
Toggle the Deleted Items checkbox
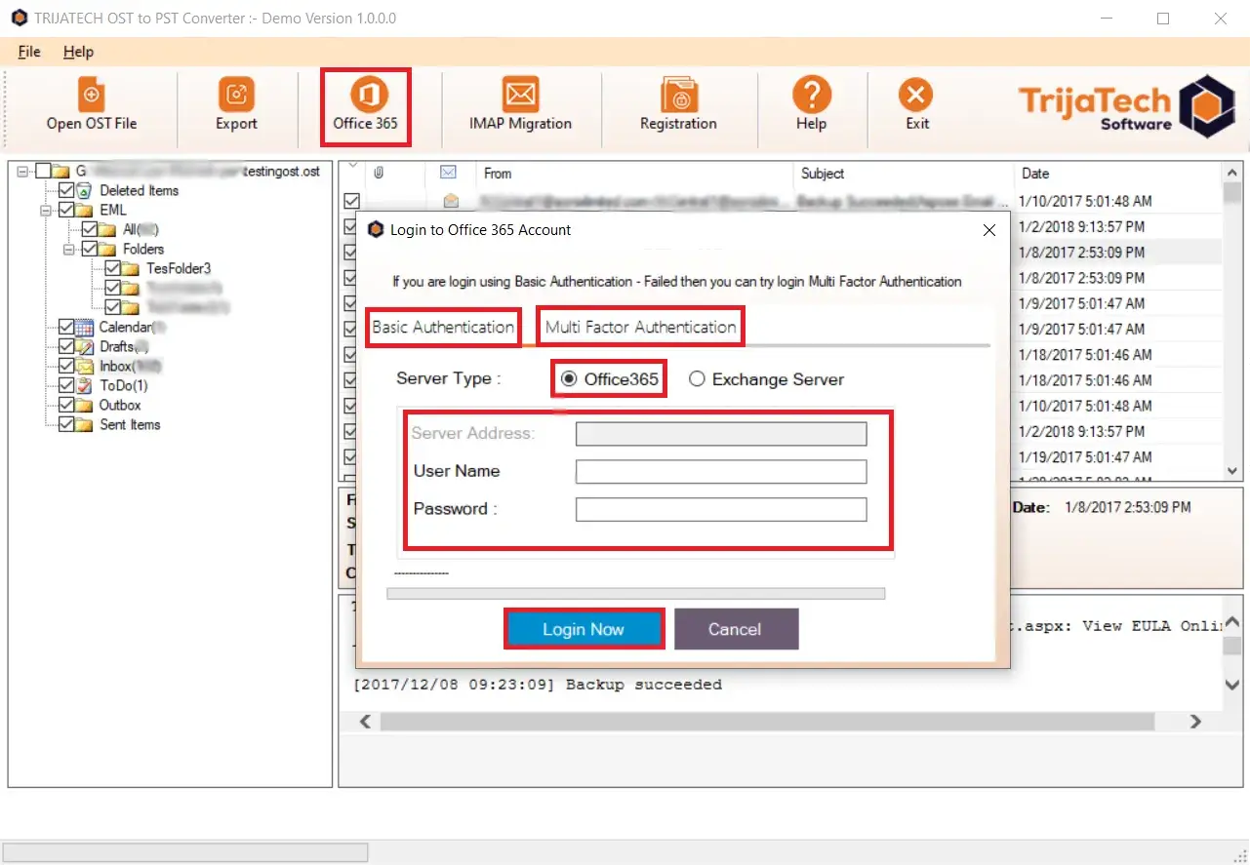pos(66,190)
